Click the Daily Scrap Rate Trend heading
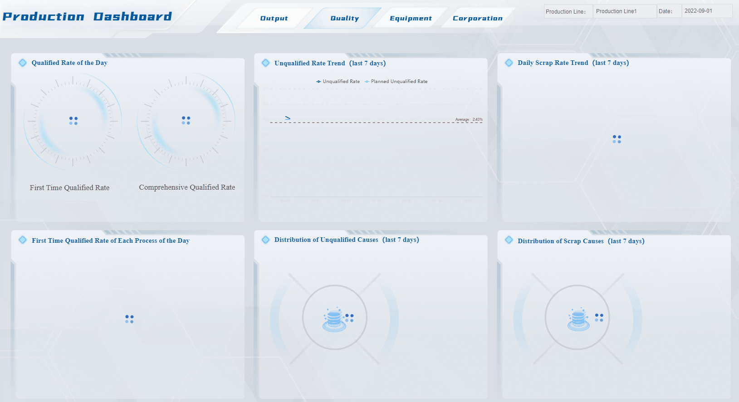Screen dimensions: 739x402 click(x=573, y=63)
